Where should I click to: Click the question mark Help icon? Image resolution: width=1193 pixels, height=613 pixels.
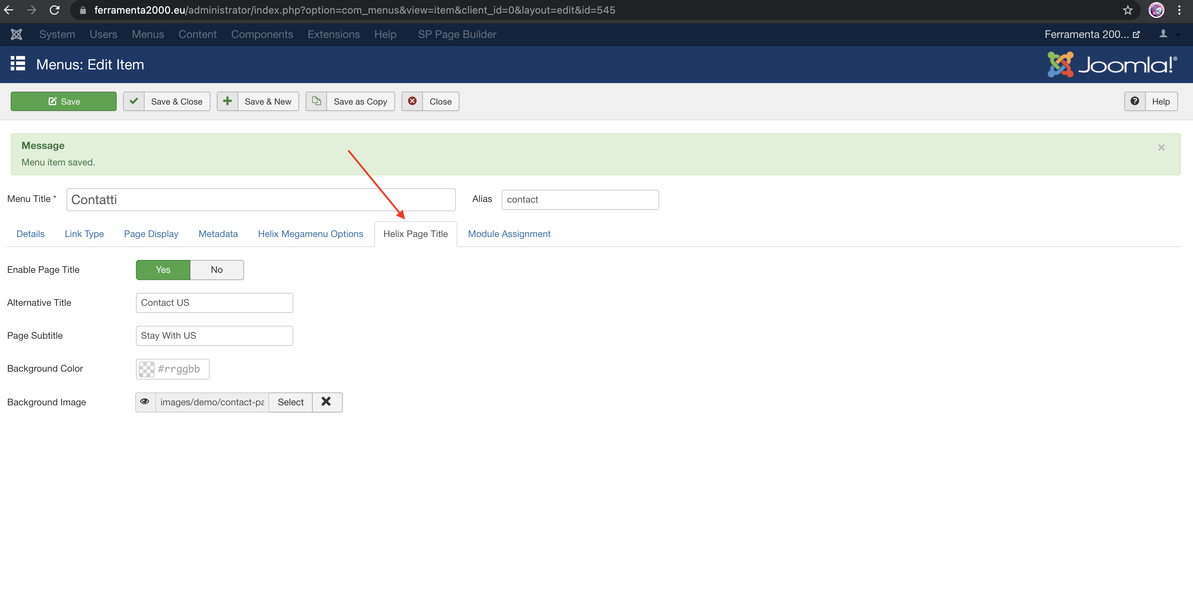[1135, 101]
